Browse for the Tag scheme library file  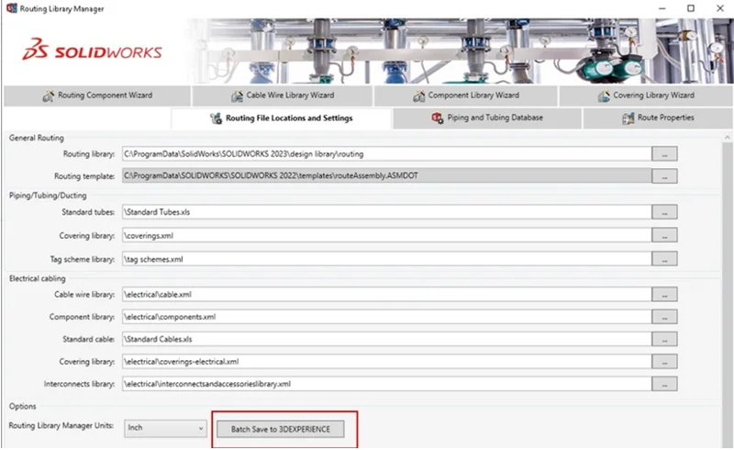pyautogui.click(x=664, y=259)
